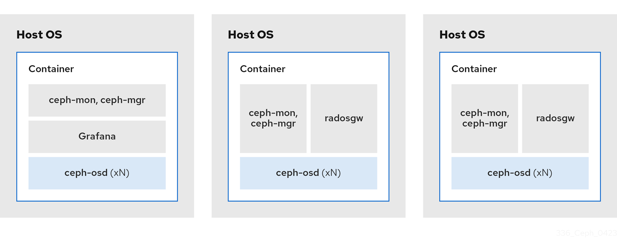Select the middle host's ceph-mon, ceph-mgr box
Viewport: 617px width, 250px height.
point(273,118)
